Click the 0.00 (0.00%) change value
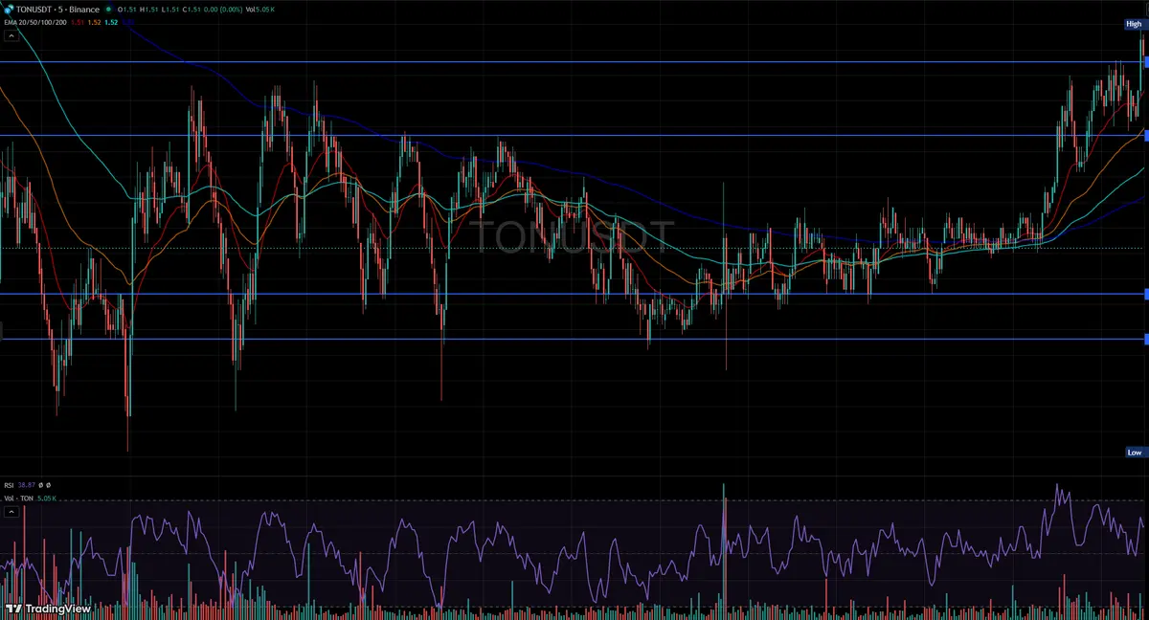Viewport: 1149px width, 620px height. [223, 10]
